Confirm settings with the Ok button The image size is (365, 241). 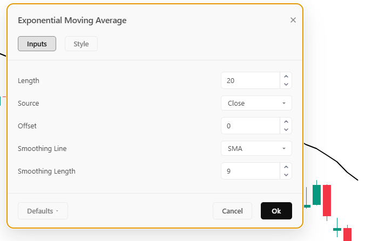point(276,211)
